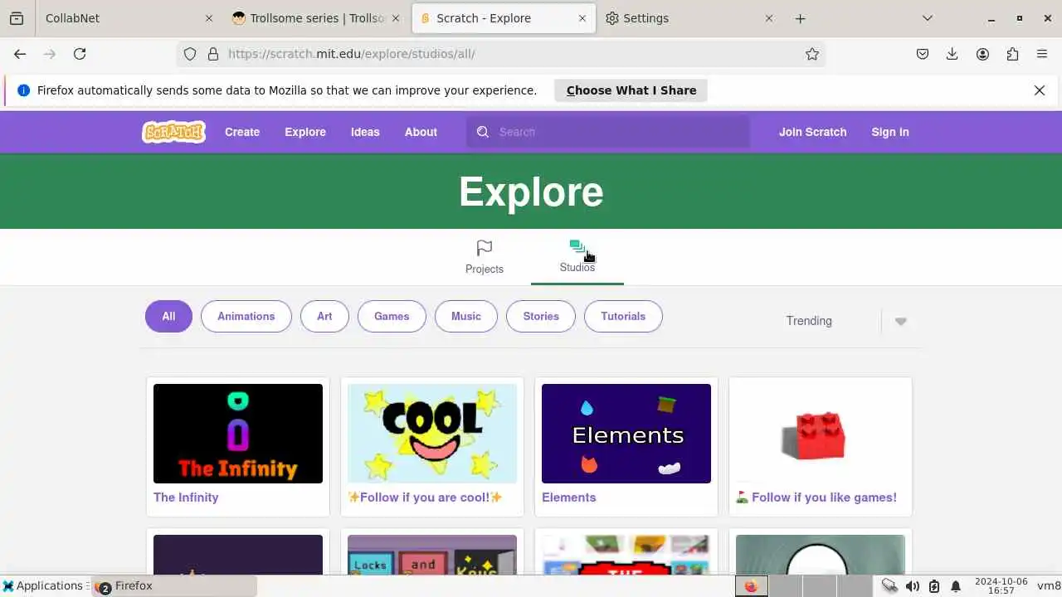Click the Studios stacked-frames icon

pos(577,246)
